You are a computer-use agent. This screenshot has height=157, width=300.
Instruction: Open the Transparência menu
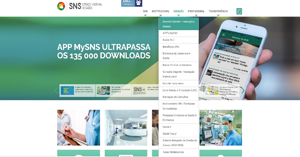click(218, 11)
